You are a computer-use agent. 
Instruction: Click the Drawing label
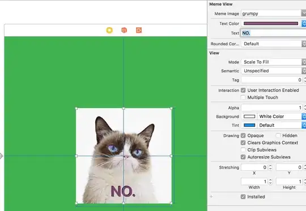point(231,136)
